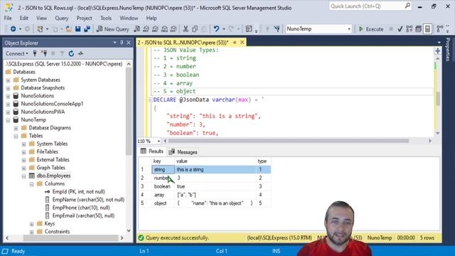Select the dbo.Employees table
The width and height of the screenshot is (455, 256).
[x=54, y=176]
